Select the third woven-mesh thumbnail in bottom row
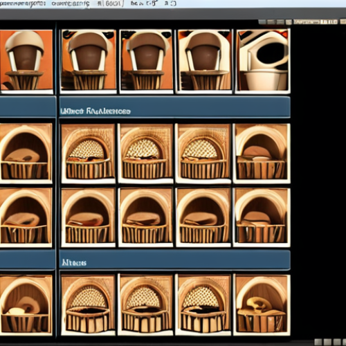This screenshot has height=346, width=346. point(203,304)
